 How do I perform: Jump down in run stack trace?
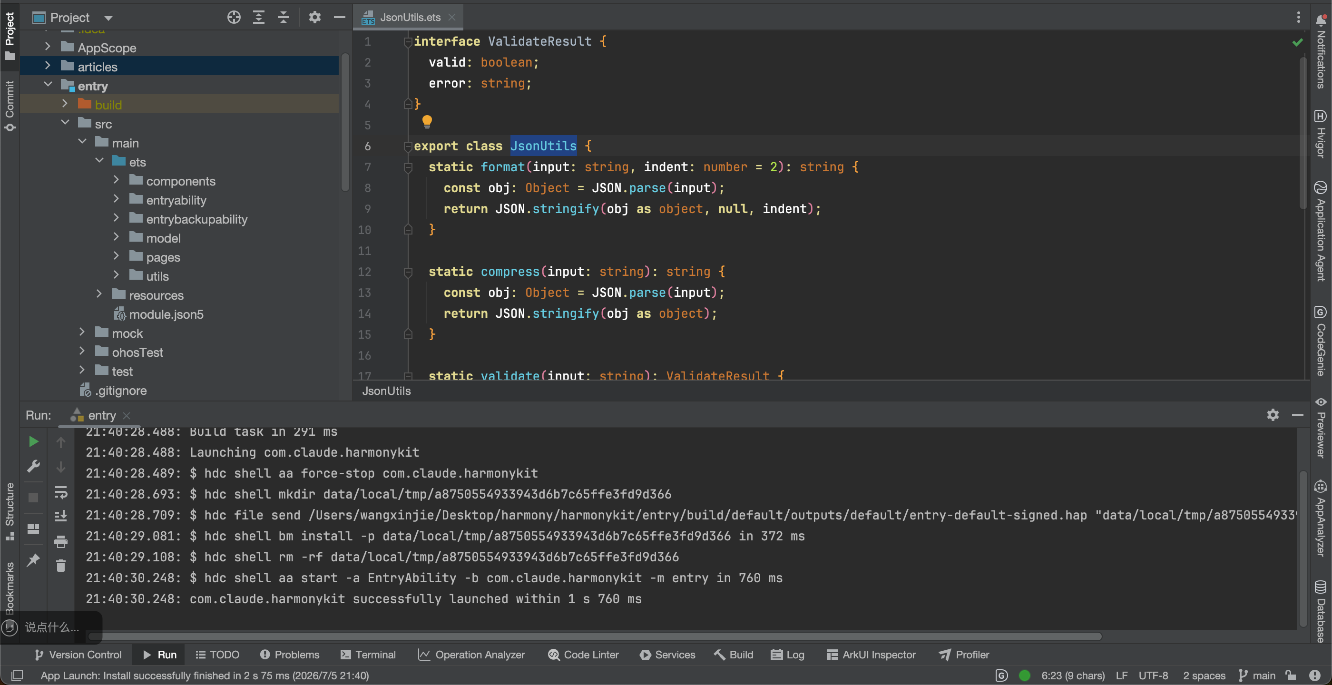[60, 466]
